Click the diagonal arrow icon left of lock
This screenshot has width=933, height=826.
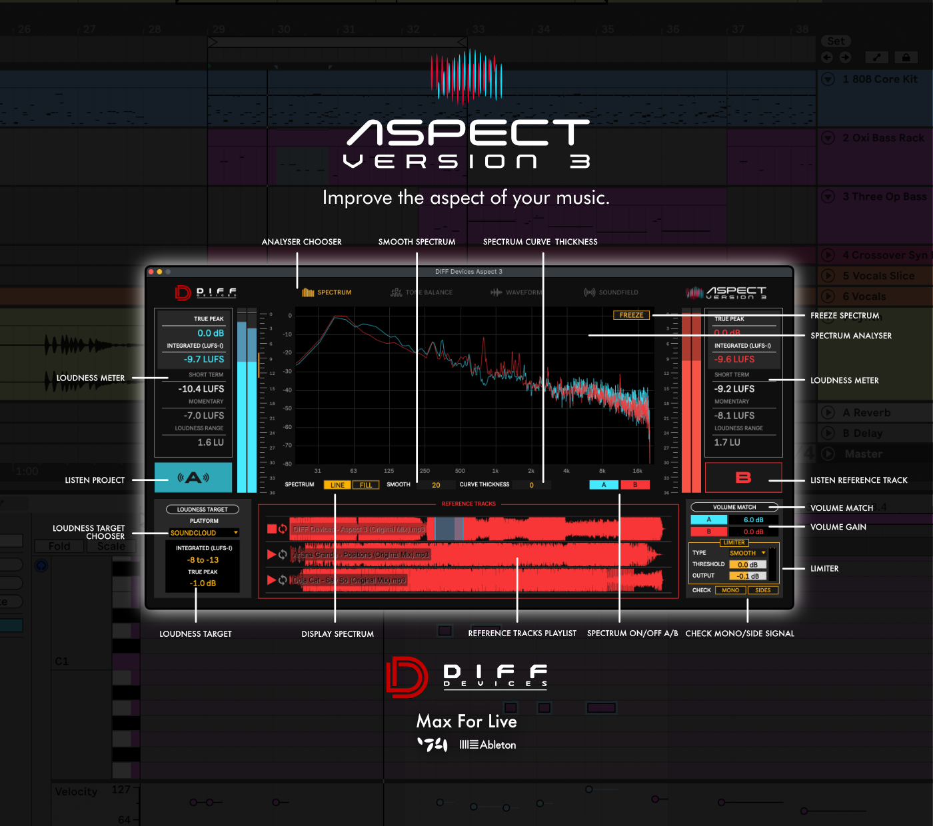[x=876, y=57]
